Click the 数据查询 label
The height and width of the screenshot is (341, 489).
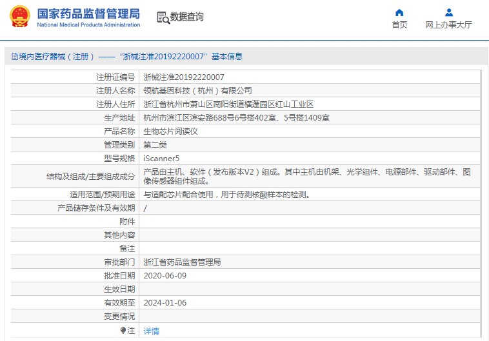[186, 17]
